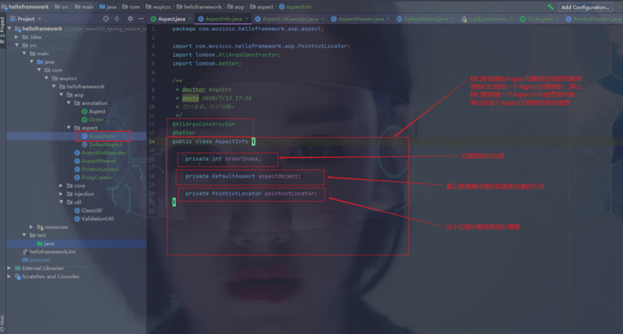The image size is (623, 334).
Task: Open Project panel settings gear
Action: tap(130, 19)
